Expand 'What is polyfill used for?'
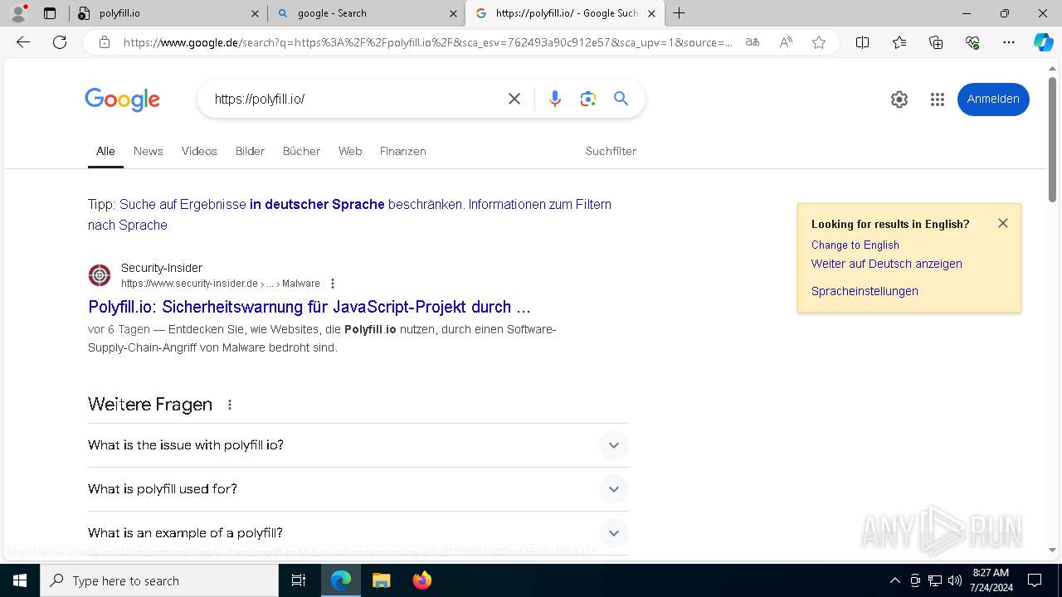This screenshot has width=1062, height=597. (x=358, y=489)
